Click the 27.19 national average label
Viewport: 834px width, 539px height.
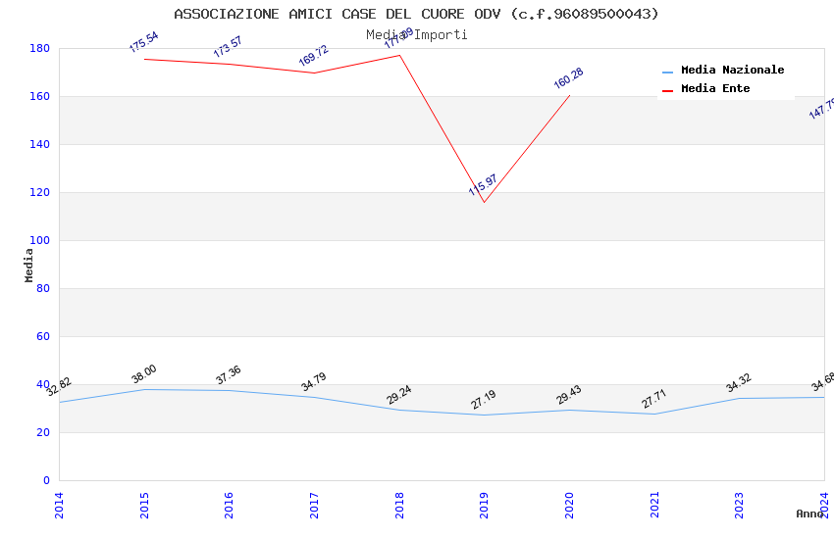(483, 399)
